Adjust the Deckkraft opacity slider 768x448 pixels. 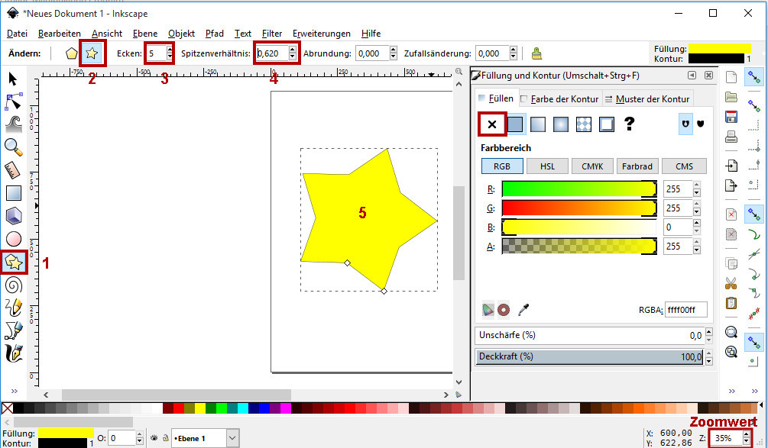(x=589, y=356)
